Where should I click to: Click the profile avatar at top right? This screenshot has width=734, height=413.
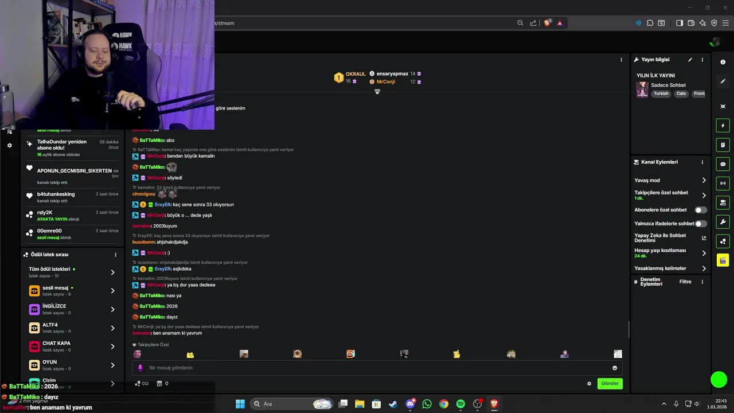715,42
